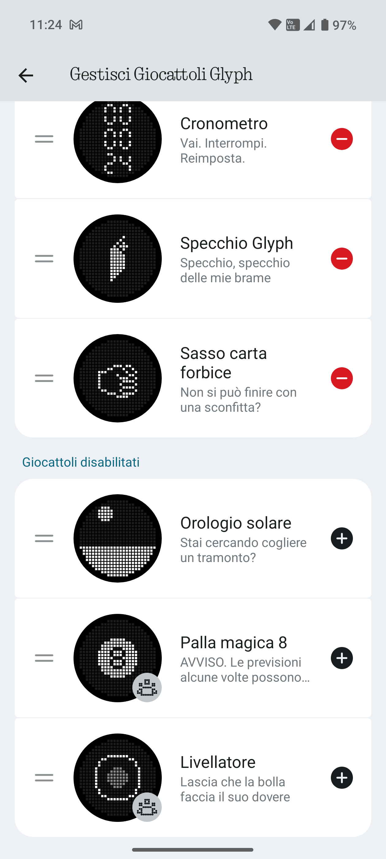
Task: Tap the Specchio Glyph mirror thumbnail
Action: pyautogui.click(x=118, y=259)
